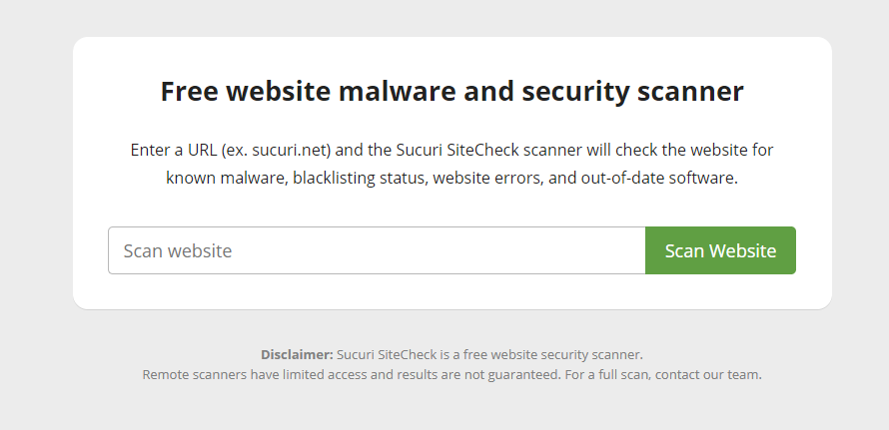This screenshot has height=430, width=889.
Task: Click the 'website errors' phrase
Action: click(487, 178)
